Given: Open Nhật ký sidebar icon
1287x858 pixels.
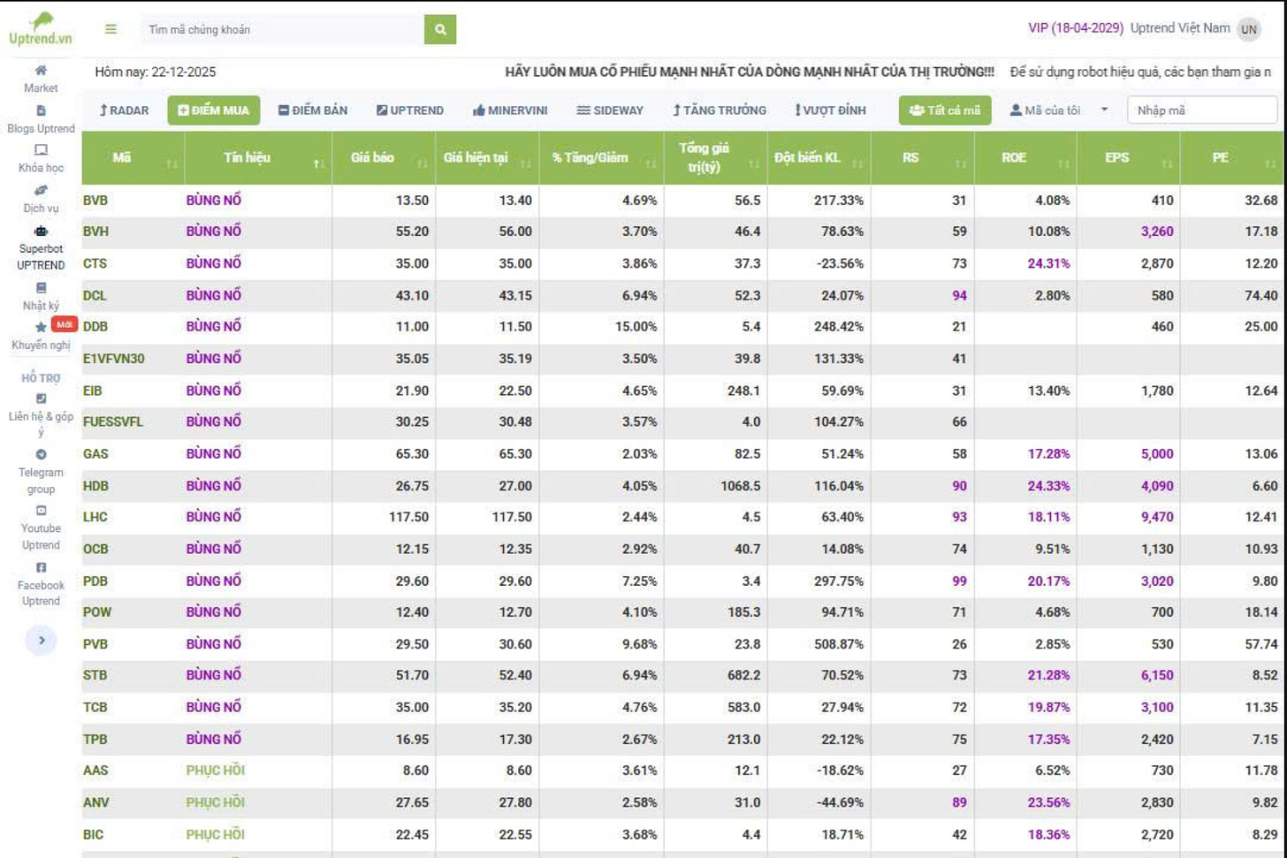Looking at the screenshot, I should 41,288.
